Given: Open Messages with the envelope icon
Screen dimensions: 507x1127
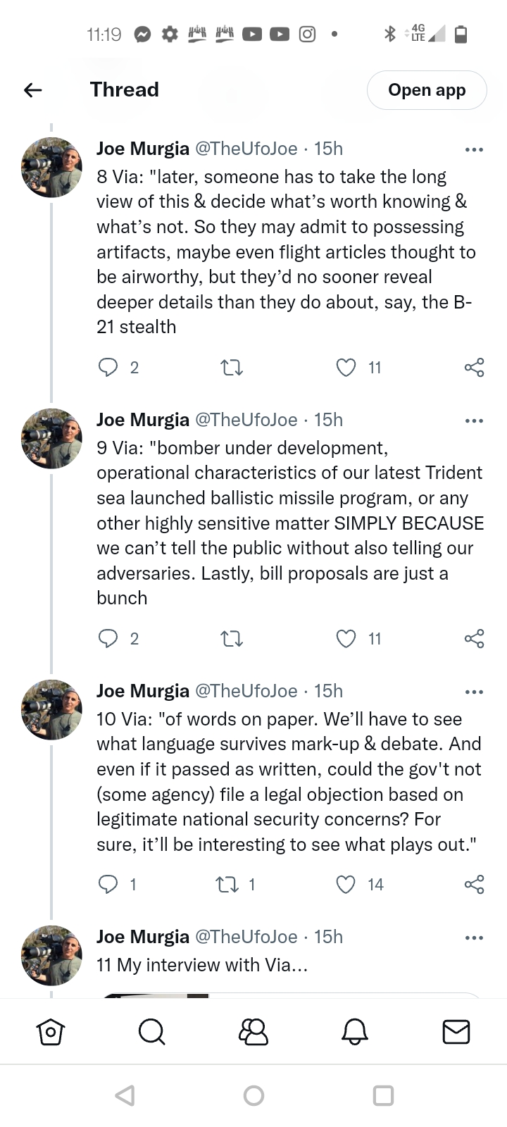Looking at the screenshot, I should [x=456, y=1032].
